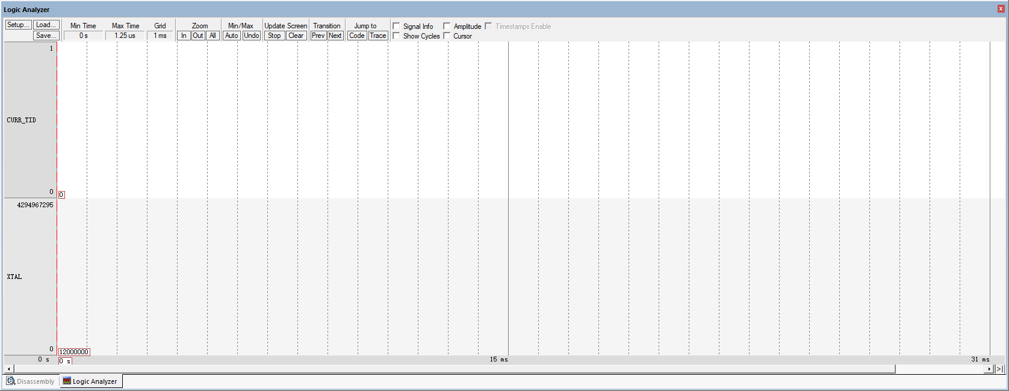This screenshot has height=391, width=1009.
Task: Switch to the Disassembly tab
Action: [31, 381]
